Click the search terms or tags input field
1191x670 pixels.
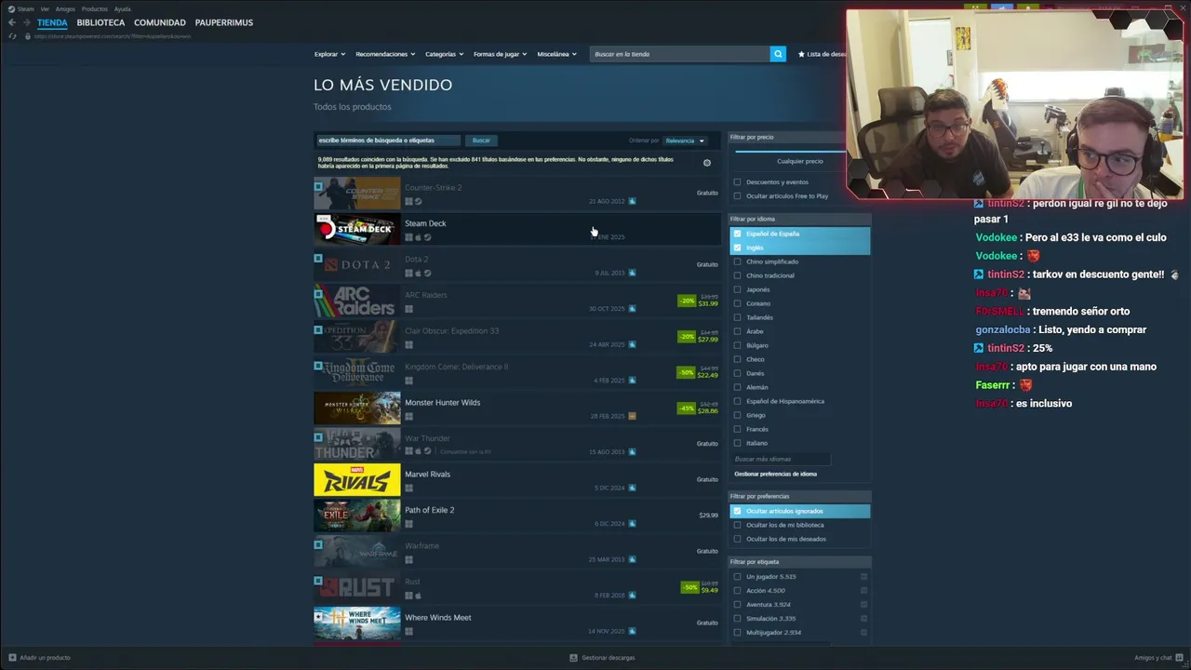tap(388, 141)
